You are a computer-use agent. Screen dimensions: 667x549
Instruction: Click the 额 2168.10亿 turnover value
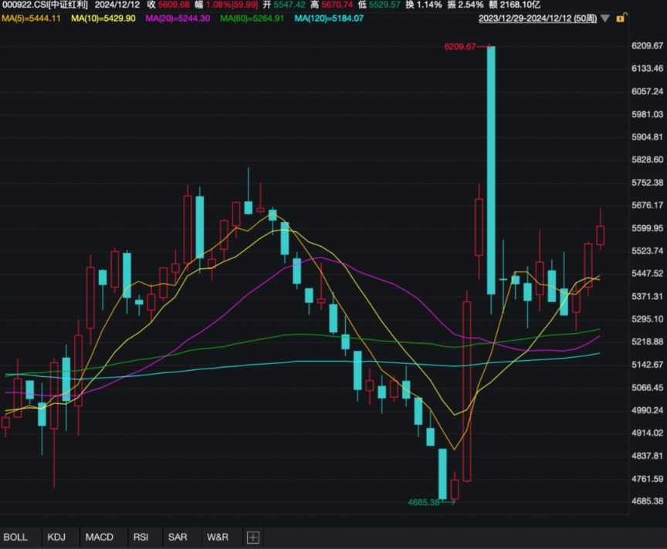tap(514, 5)
